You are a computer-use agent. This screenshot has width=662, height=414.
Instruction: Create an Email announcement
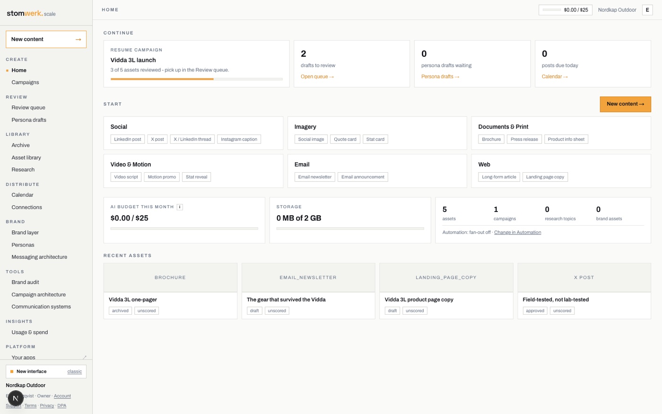pos(363,177)
